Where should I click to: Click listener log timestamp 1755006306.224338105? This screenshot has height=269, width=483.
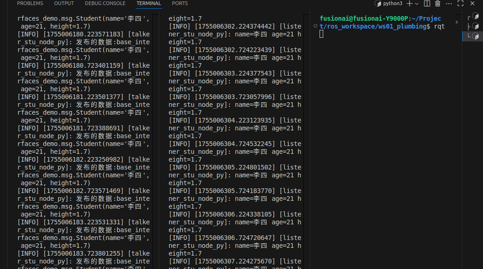click(x=235, y=215)
